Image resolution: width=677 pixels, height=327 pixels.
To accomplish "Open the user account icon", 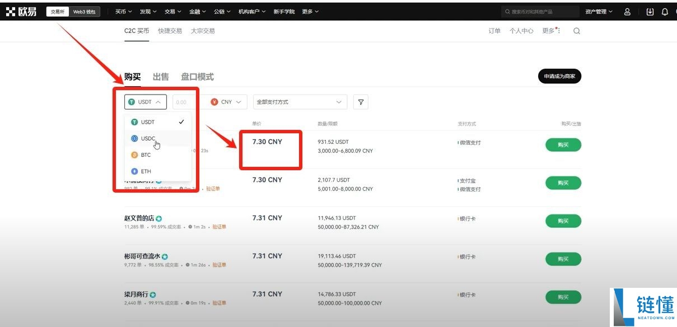I will 627,12.
